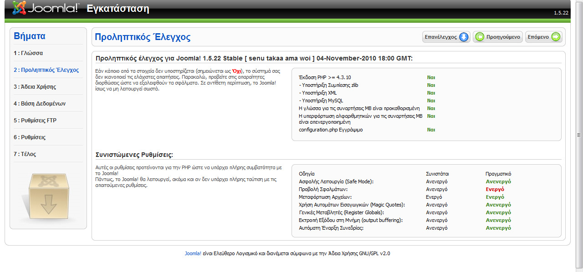583x272 pixels.
Task: Click the version number 1.5.22
Action: pos(561,13)
